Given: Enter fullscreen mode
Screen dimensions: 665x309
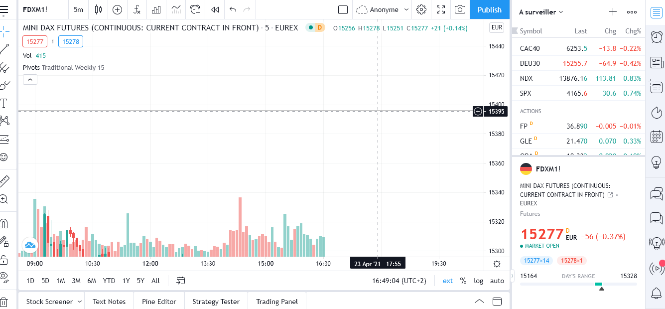Looking at the screenshot, I should (x=441, y=9).
